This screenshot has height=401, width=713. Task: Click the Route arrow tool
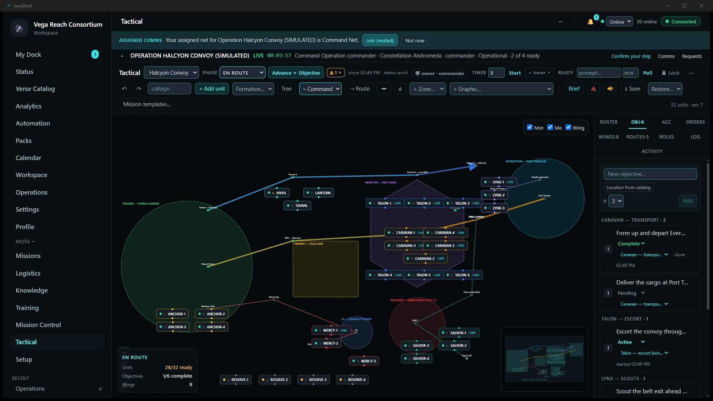click(x=359, y=89)
